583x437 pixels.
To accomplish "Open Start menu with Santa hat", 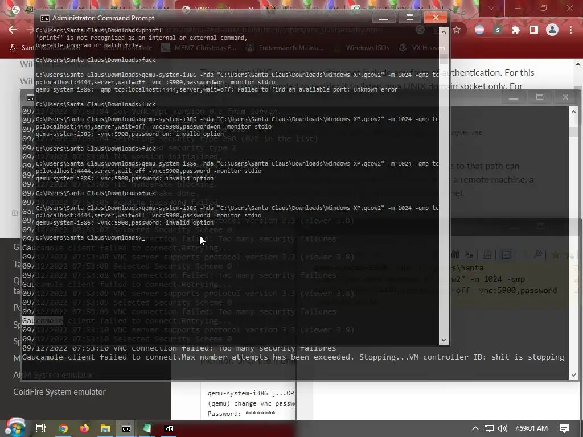I will click(15, 427).
